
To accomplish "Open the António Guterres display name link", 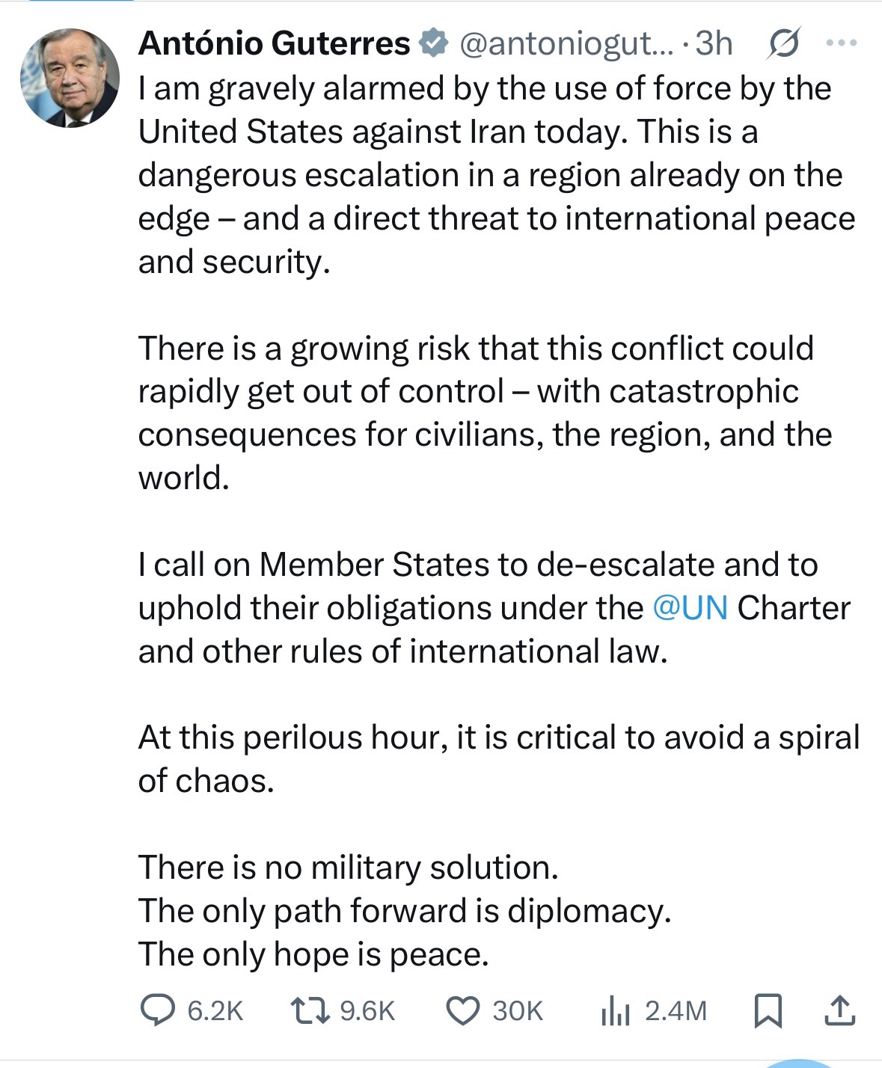I will coord(274,43).
